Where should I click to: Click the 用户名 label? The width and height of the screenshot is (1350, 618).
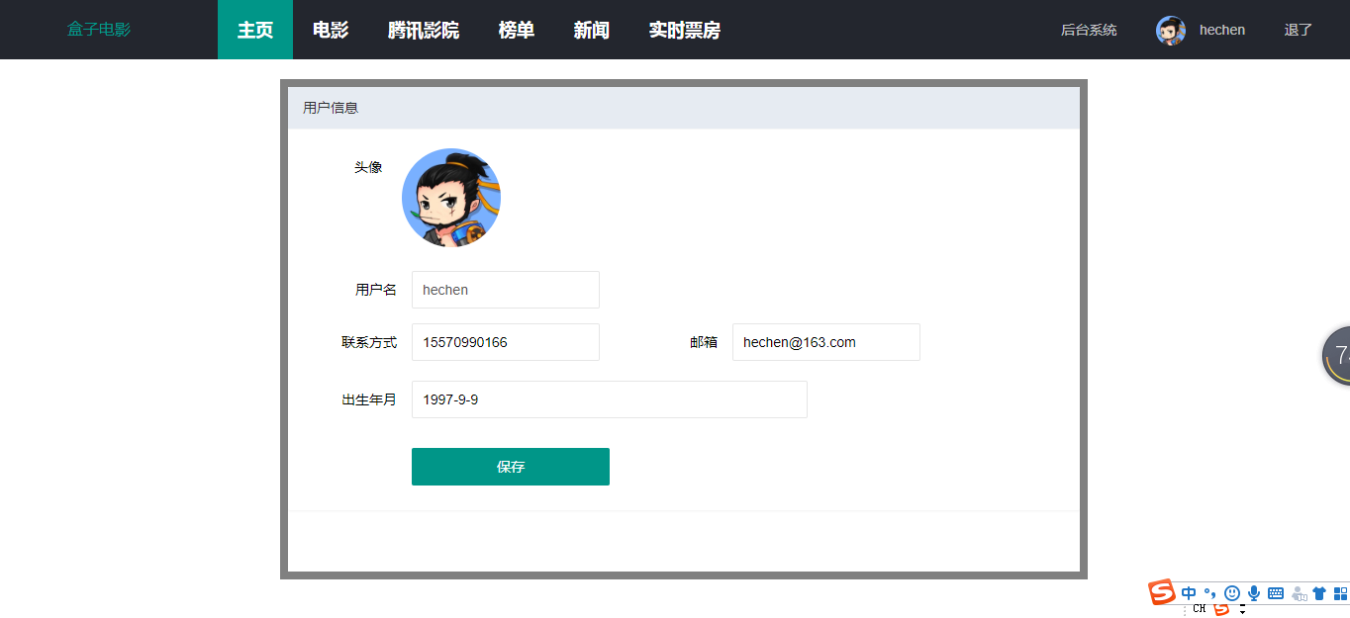(376, 290)
